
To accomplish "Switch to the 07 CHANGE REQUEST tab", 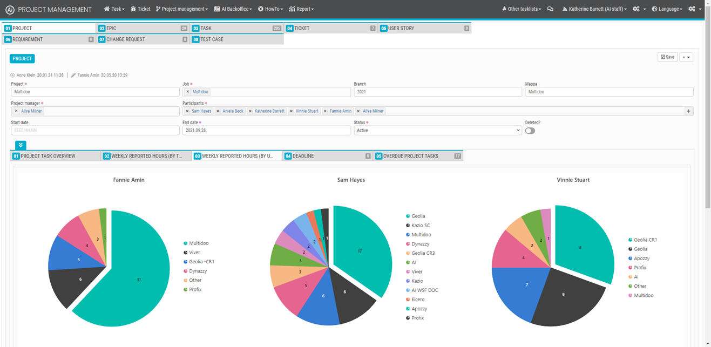I will pos(143,39).
